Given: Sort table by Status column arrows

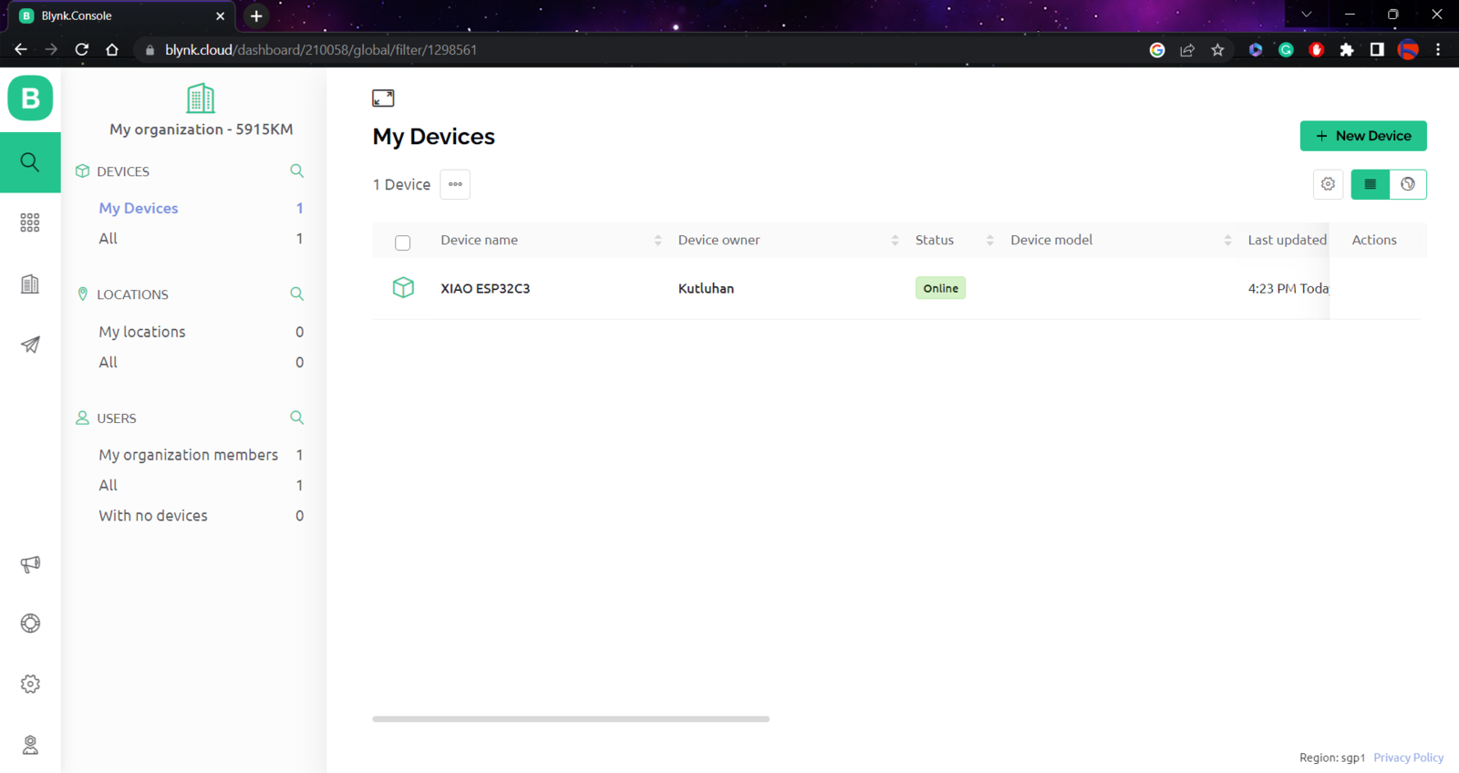Looking at the screenshot, I should (x=989, y=241).
